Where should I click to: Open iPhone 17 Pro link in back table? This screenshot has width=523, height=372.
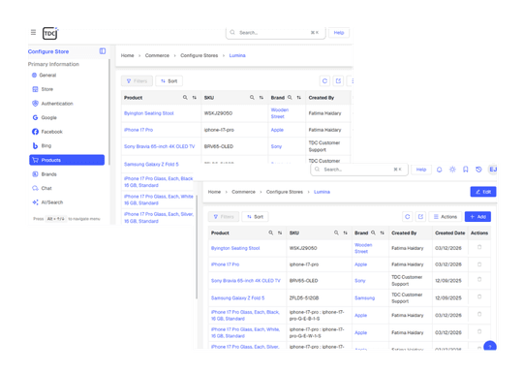138,130
